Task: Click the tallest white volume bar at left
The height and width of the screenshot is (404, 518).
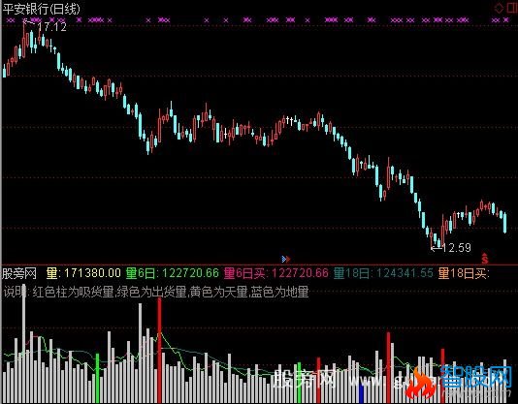Action: tap(24, 343)
